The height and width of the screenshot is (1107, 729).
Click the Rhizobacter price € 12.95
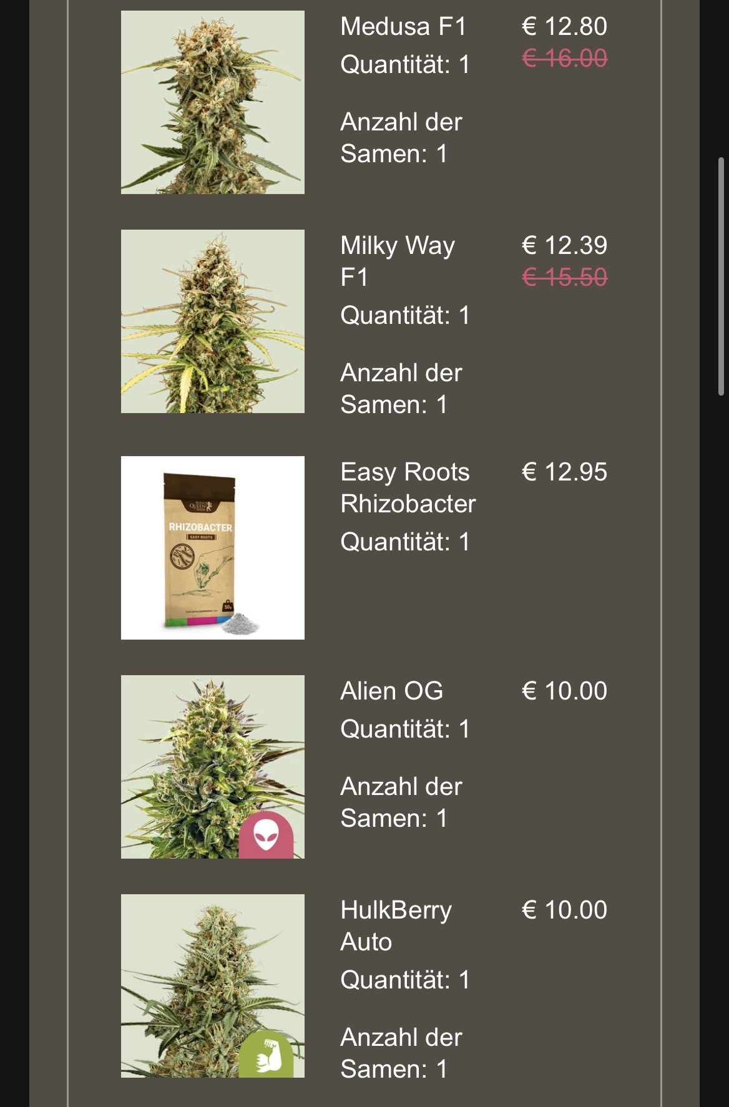(x=564, y=472)
